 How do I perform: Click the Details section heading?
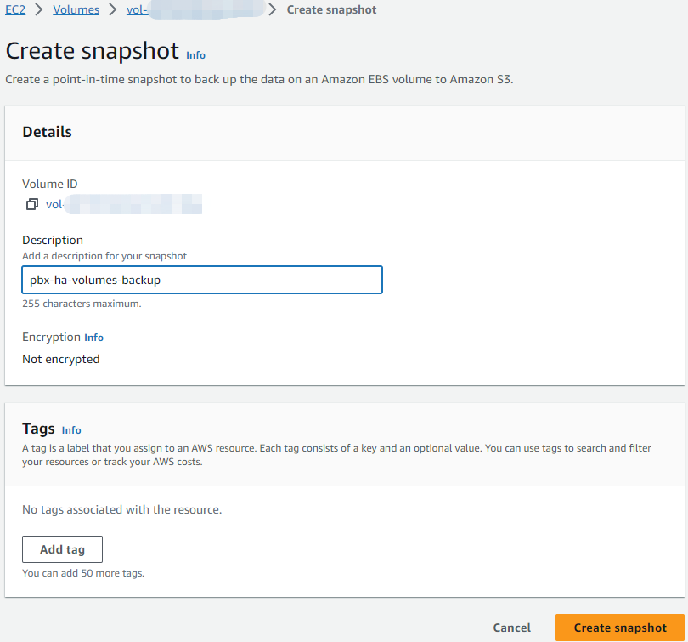coord(47,132)
